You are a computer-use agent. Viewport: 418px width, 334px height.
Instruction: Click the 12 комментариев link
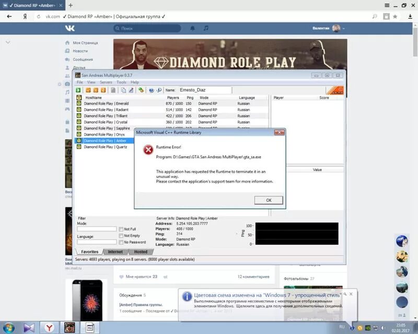tap(253, 277)
